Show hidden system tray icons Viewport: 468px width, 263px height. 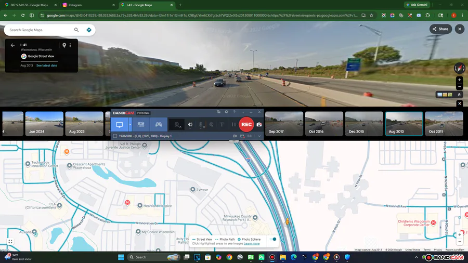pyautogui.click(x=417, y=257)
